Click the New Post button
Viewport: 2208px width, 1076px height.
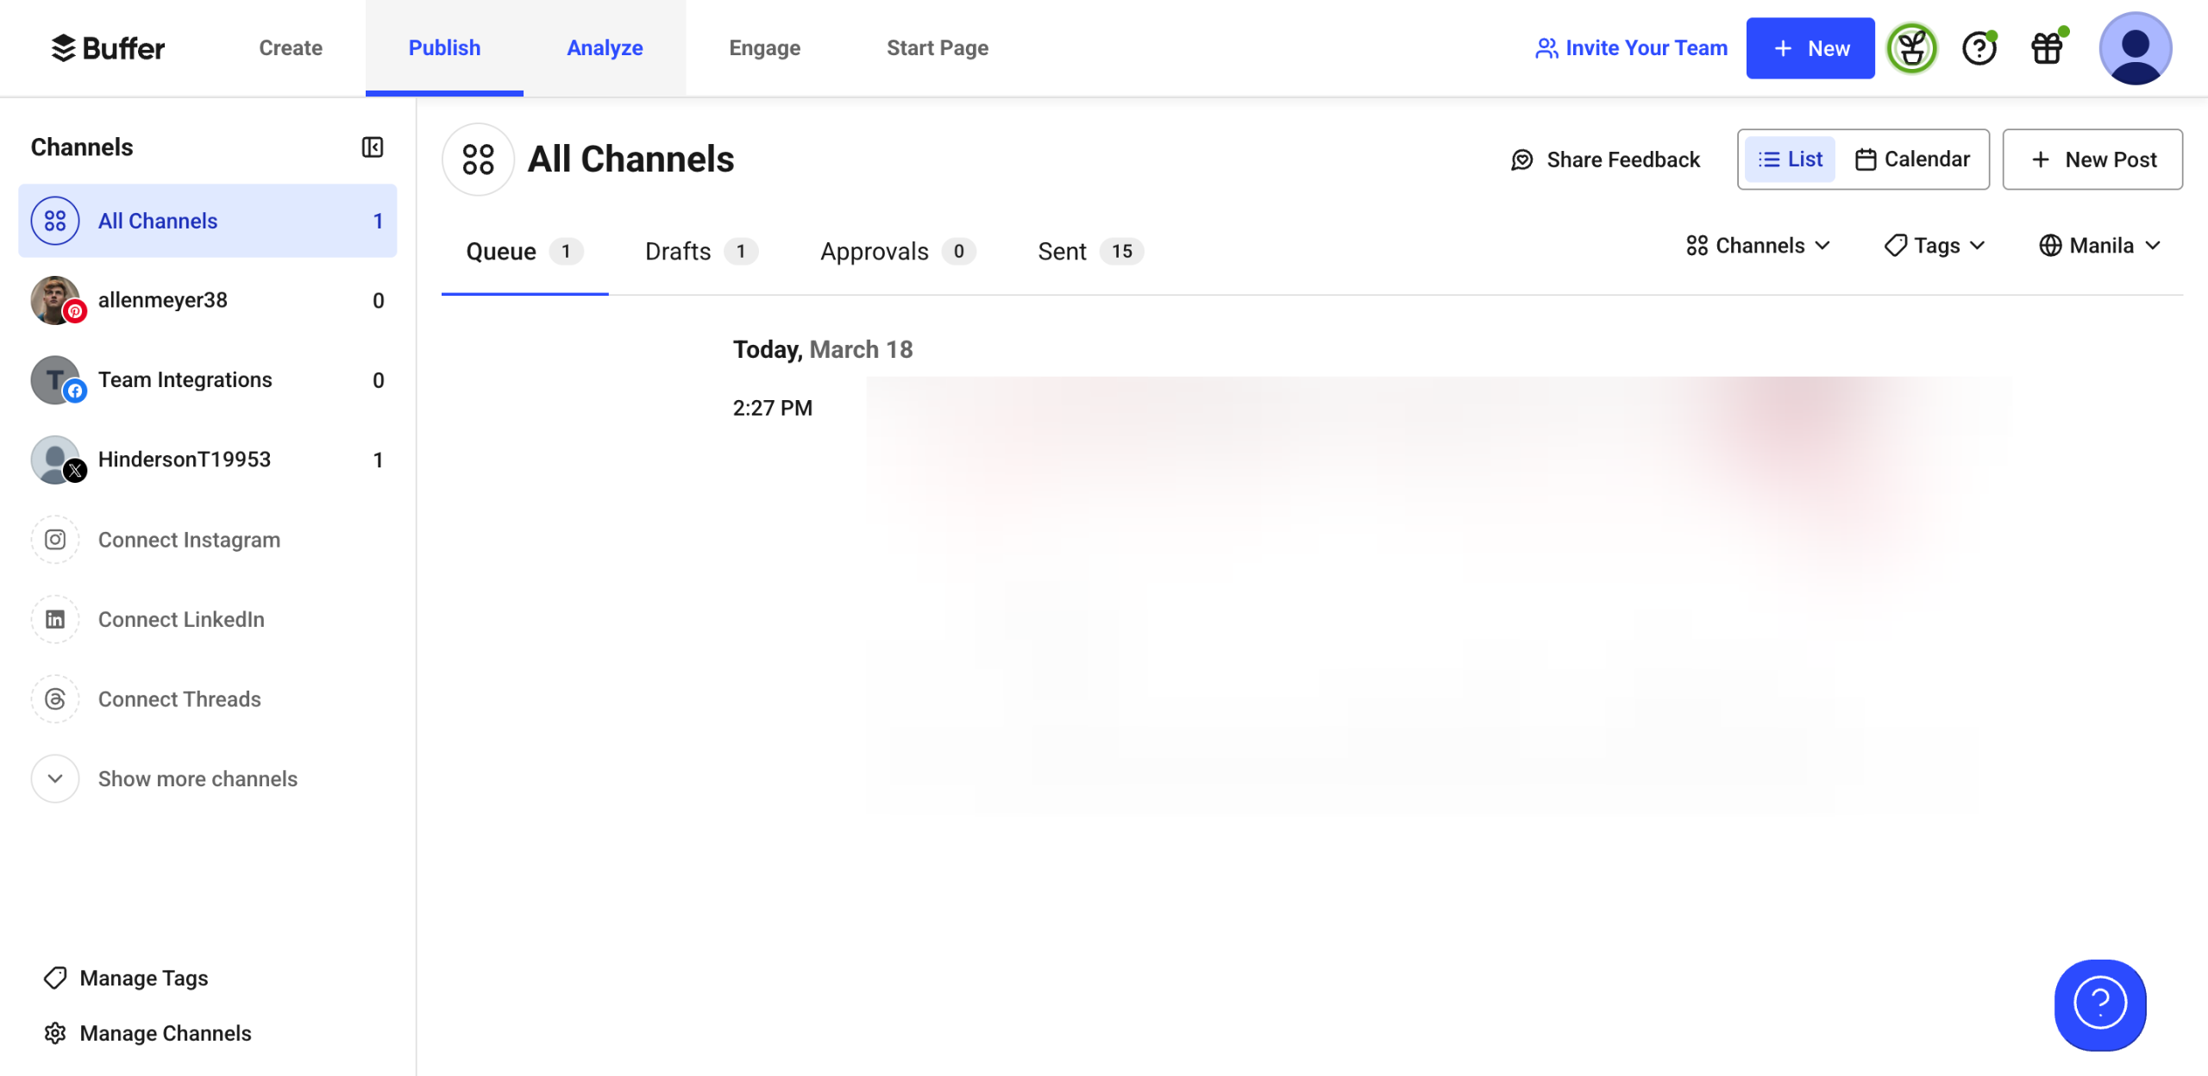pyautogui.click(x=2092, y=160)
